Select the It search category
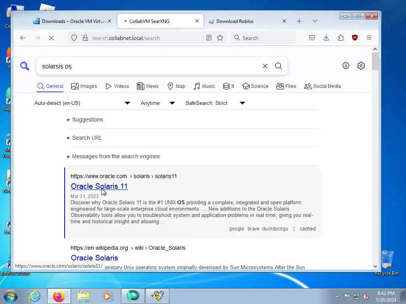The width and height of the screenshot is (406, 304). click(x=228, y=86)
